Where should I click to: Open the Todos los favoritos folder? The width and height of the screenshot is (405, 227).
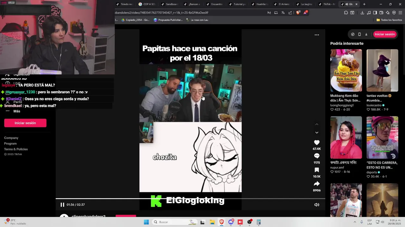point(389,20)
